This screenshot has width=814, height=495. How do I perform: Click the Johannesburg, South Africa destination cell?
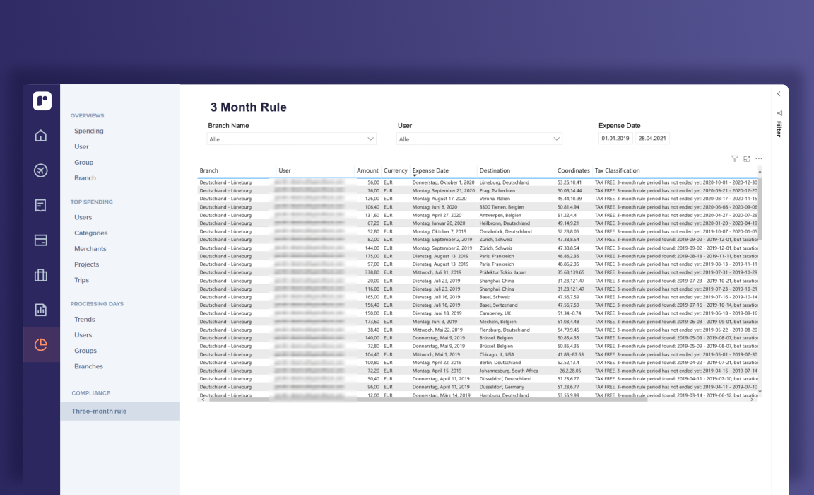click(x=509, y=371)
